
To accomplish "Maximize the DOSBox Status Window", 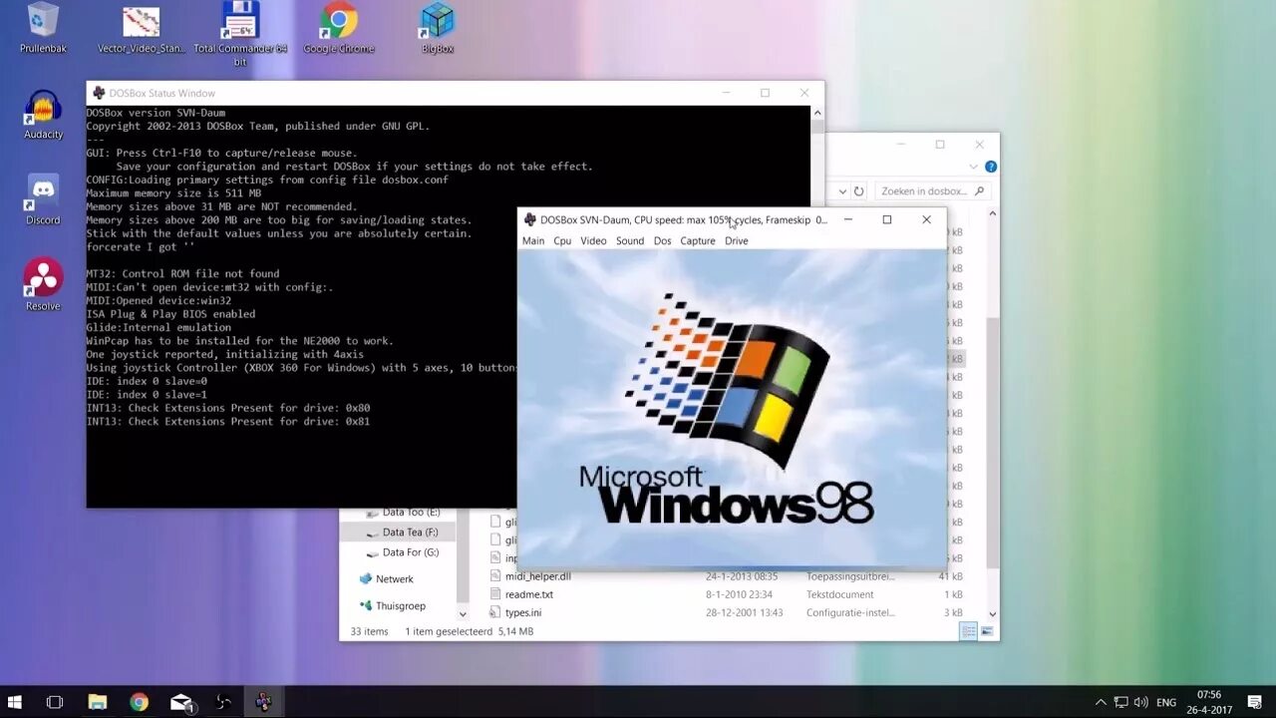I will point(765,93).
